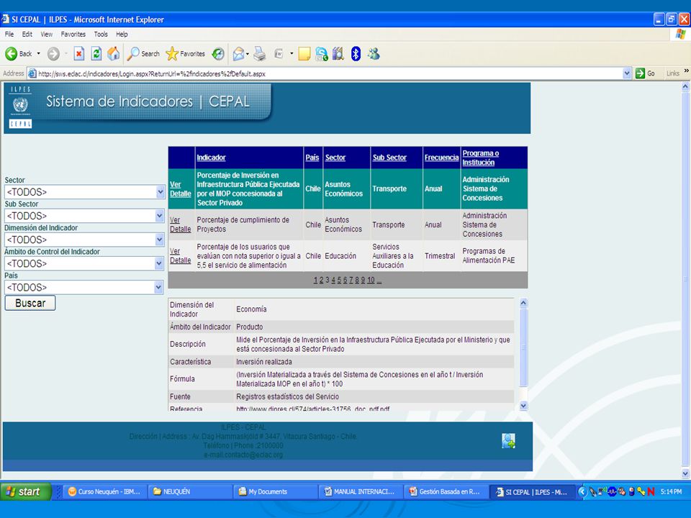Click the Back arrow toolbar icon
The image size is (691, 518).
pyautogui.click(x=11, y=54)
